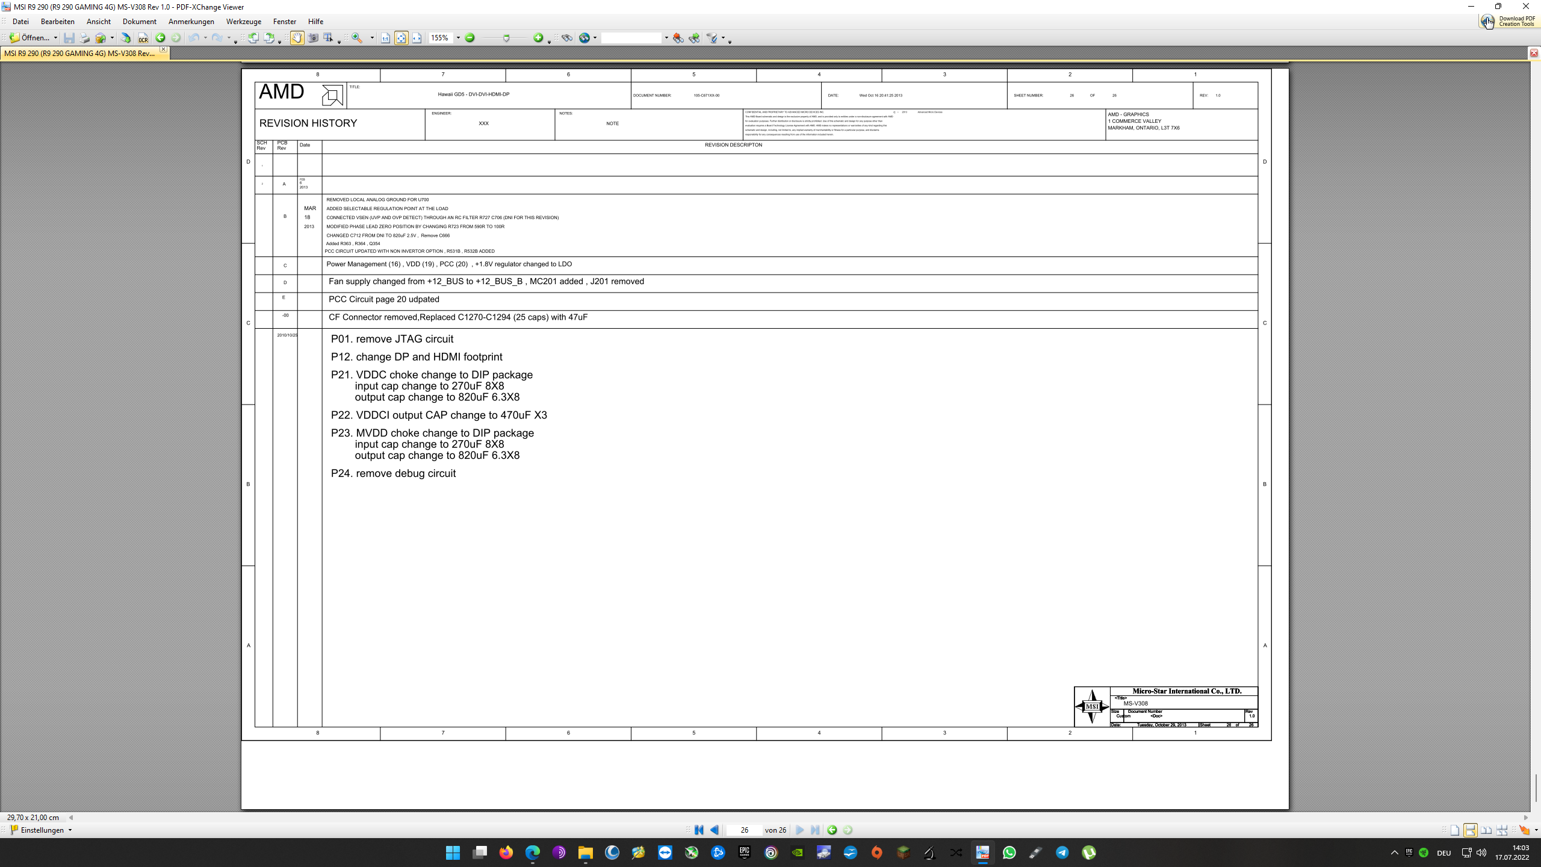Jump to first page button
This screenshot has width=1541, height=867.
click(x=699, y=830)
